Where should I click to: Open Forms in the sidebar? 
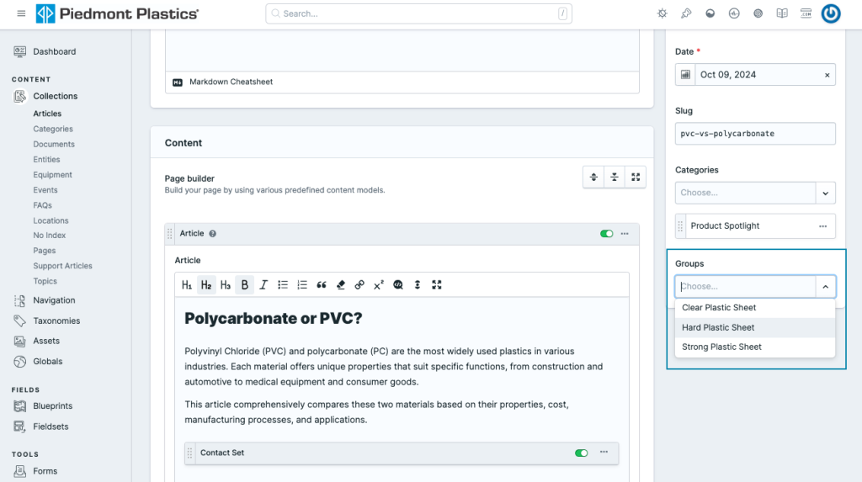(x=45, y=472)
